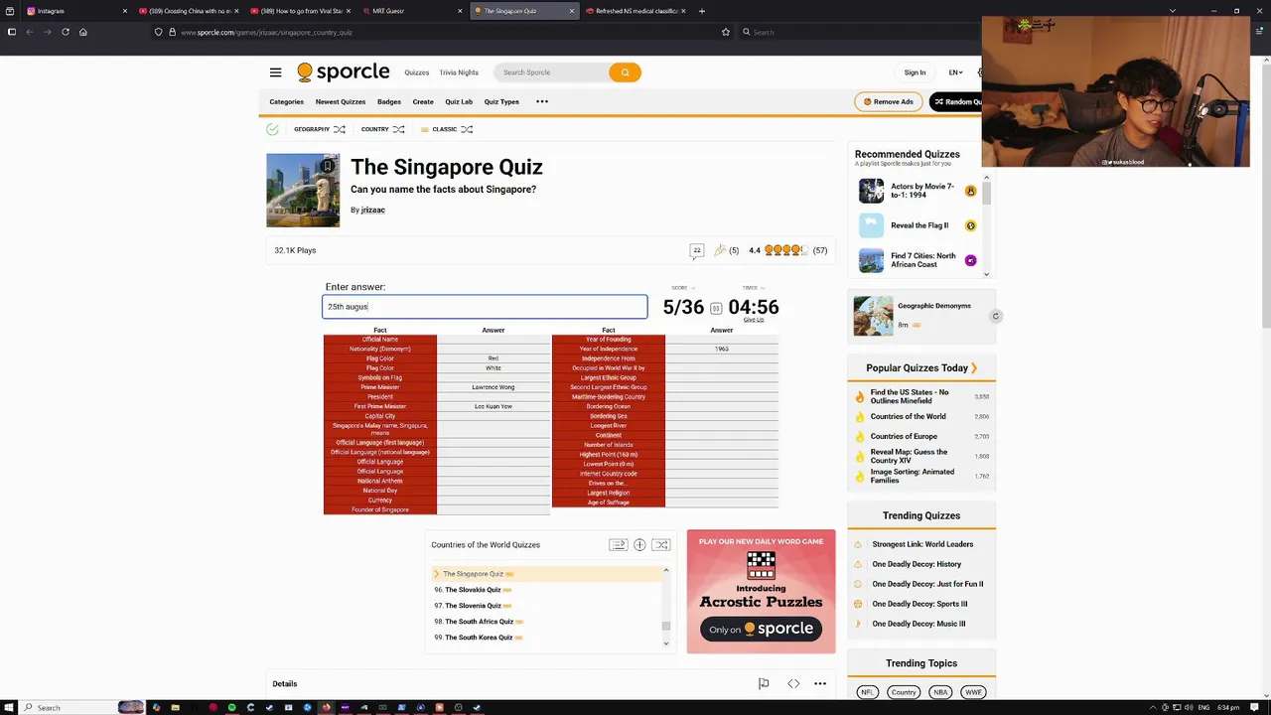This screenshot has width=1271, height=715.
Task: Open Quiz Types in the nav bar
Action: pos(501,101)
